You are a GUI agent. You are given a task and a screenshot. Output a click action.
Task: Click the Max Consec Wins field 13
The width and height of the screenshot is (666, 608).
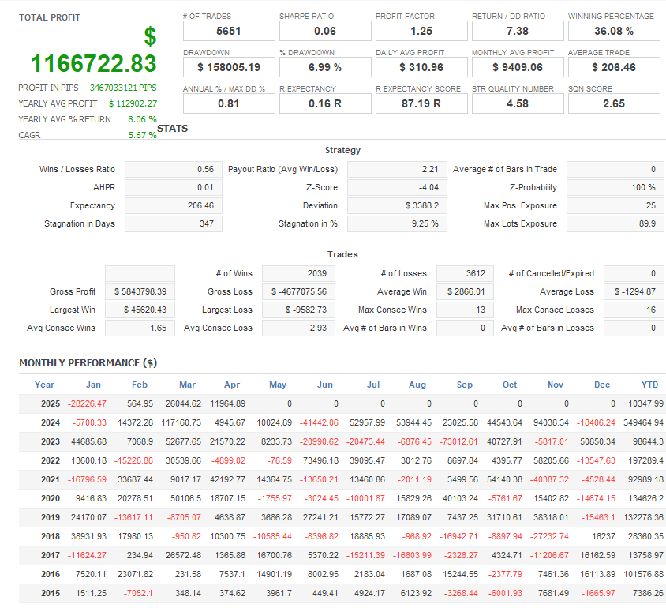coord(465,310)
